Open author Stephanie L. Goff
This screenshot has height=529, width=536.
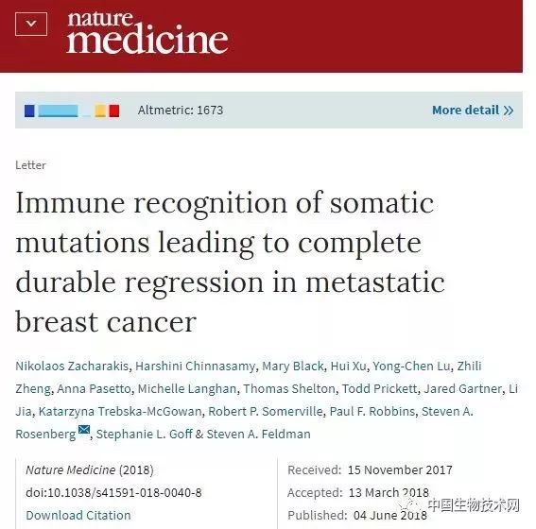[x=145, y=434]
